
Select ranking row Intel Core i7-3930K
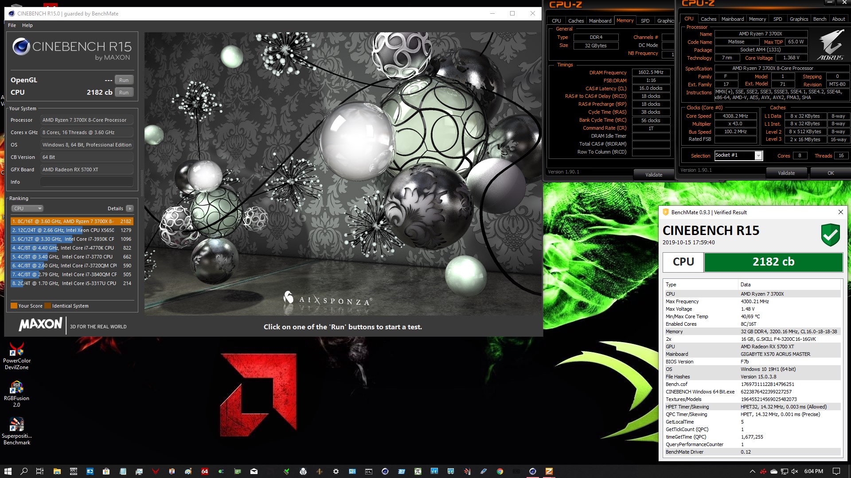pyautogui.click(x=72, y=239)
